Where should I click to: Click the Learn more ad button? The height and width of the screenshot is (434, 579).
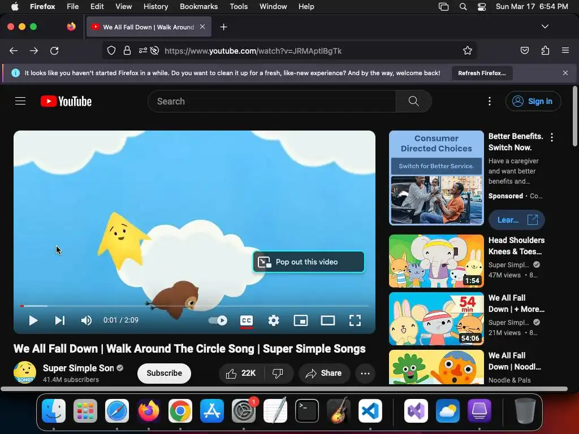point(517,220)
